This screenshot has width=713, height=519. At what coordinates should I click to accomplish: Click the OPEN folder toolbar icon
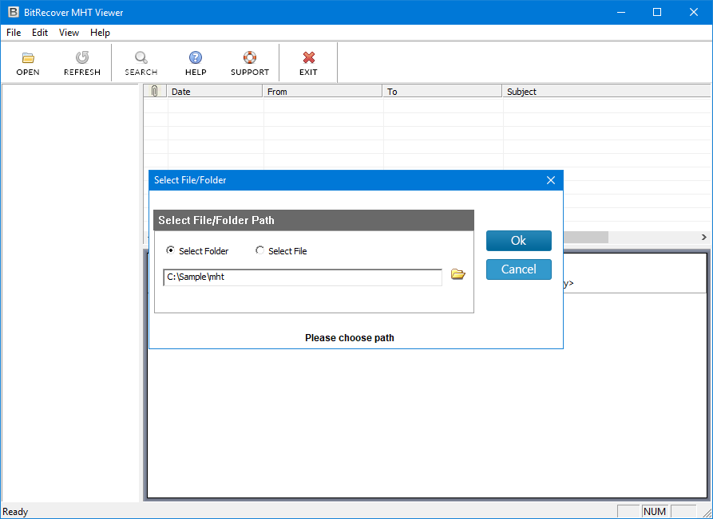[28, 58]
